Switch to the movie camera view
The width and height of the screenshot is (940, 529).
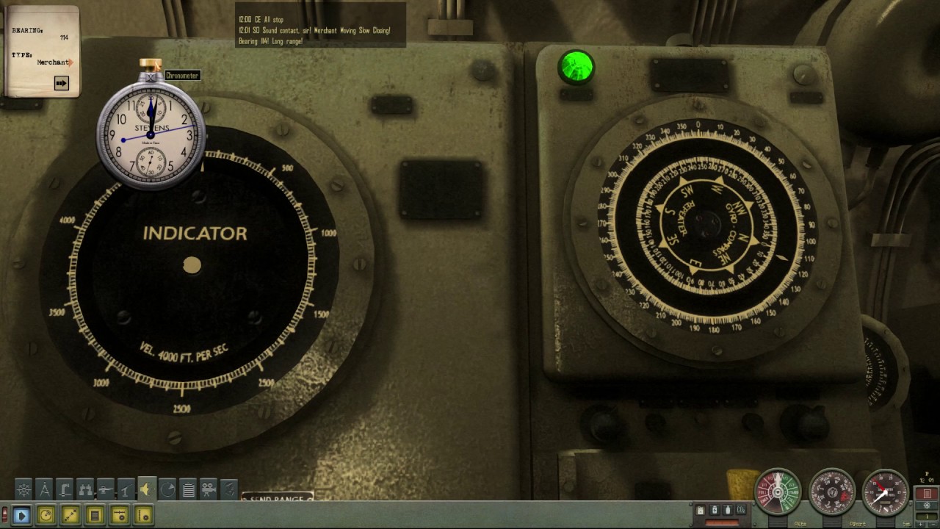[209, 489]
